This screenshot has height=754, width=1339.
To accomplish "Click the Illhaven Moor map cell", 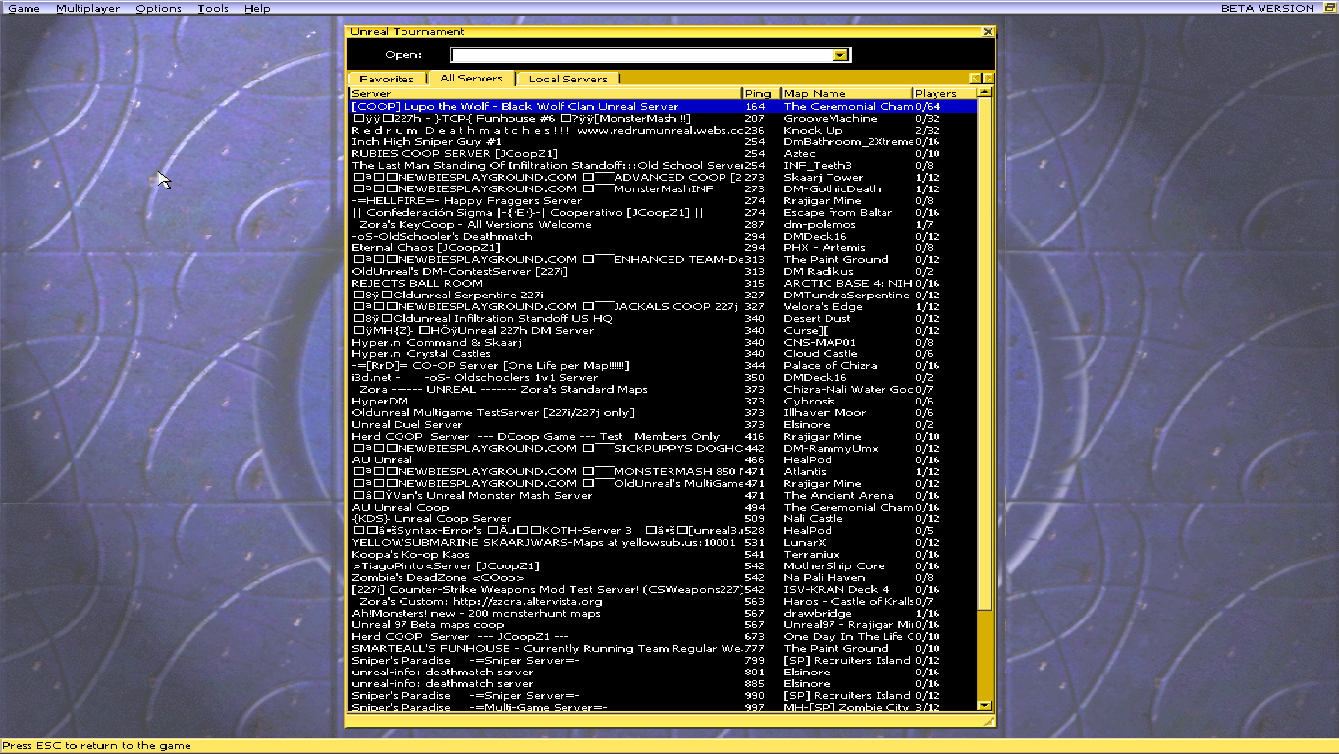I will click(825, 412).
